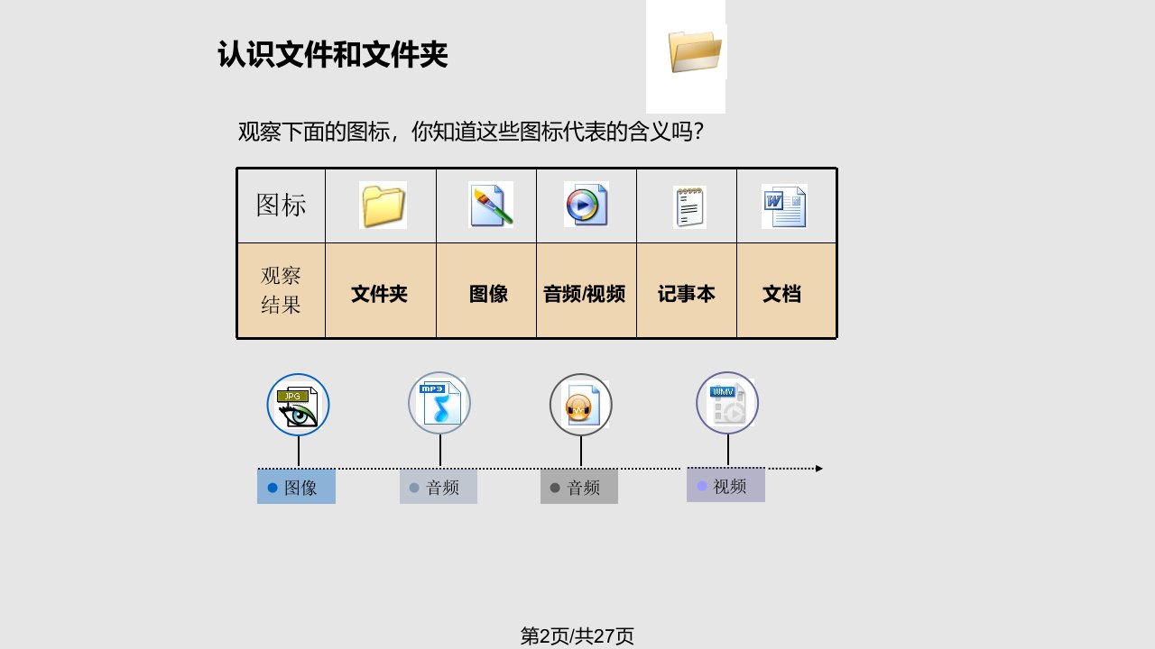Click the 图像 cell in table
Viewport: 1155px width, 649px height.
click(x=486, y=291)
